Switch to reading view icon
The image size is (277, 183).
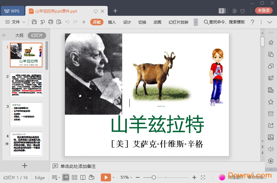(83, 177)
